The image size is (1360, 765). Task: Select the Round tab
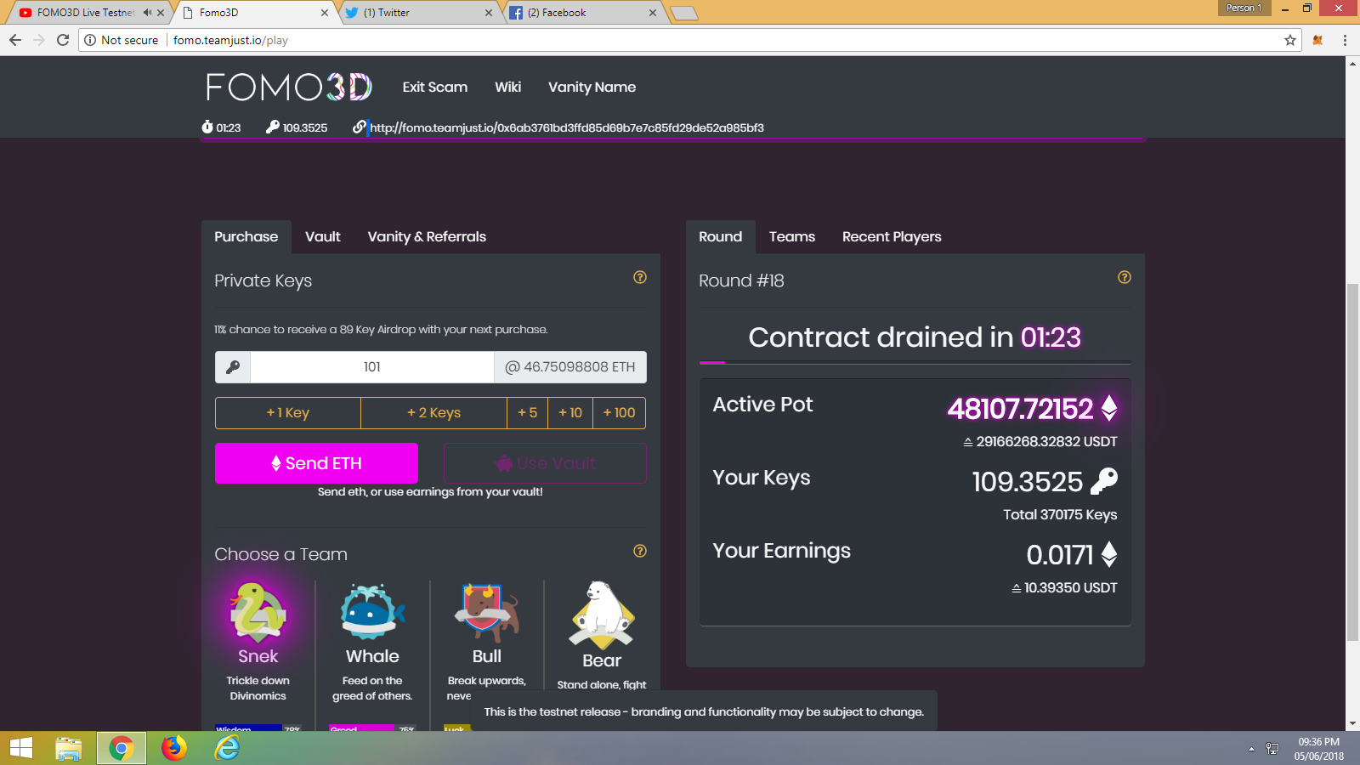(x=721, y=237)
